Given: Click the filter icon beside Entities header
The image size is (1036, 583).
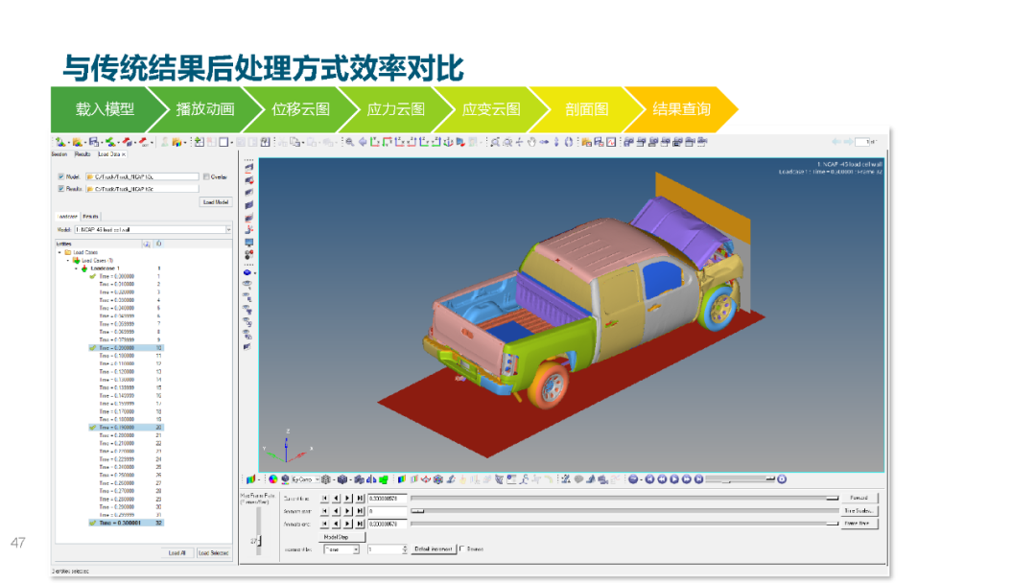Looking at the screenshot, I should pyautogui.click(x=147, y=244).
